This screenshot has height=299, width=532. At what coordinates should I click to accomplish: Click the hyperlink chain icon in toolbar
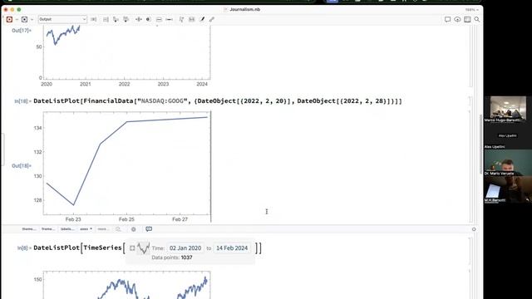click(212, 19)
